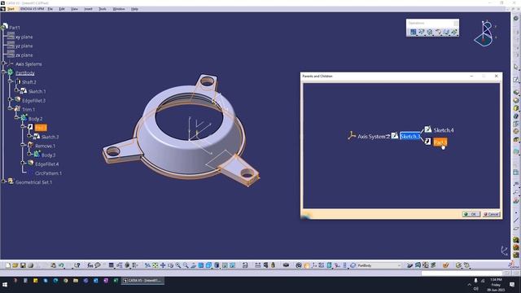Click the last icon in the Operations toolbar

454,32
